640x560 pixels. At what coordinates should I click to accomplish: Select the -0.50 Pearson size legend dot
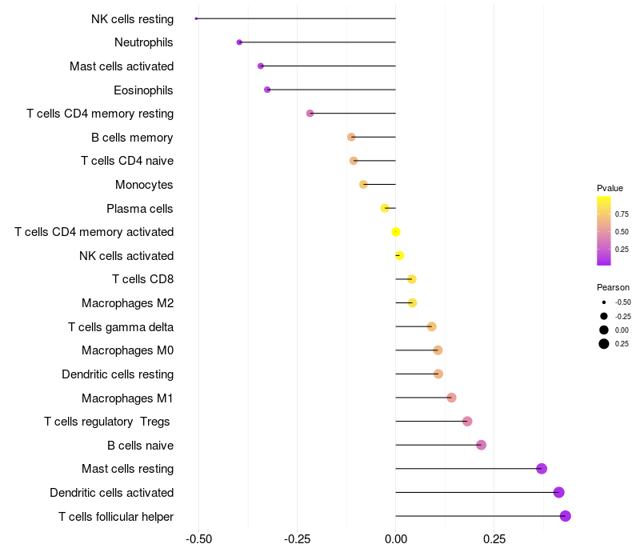tap(604, 302)
